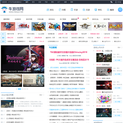
Task: Click 进入专题 for 乱：失落之岛
Action: [118, 60]
